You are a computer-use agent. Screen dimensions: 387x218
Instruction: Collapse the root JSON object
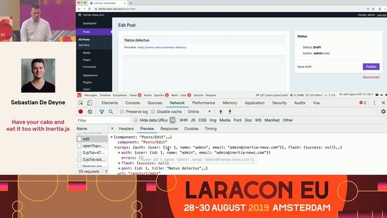point(111,137)
